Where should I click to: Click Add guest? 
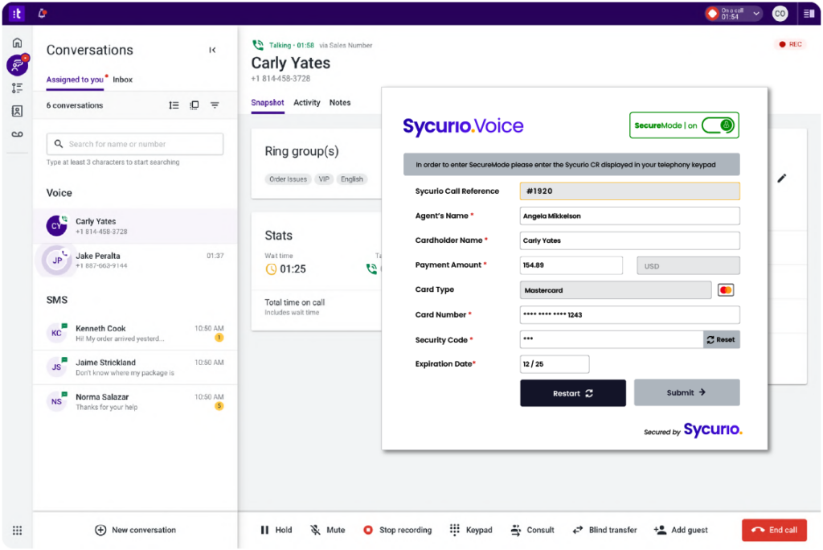click(x=681, y=530)
